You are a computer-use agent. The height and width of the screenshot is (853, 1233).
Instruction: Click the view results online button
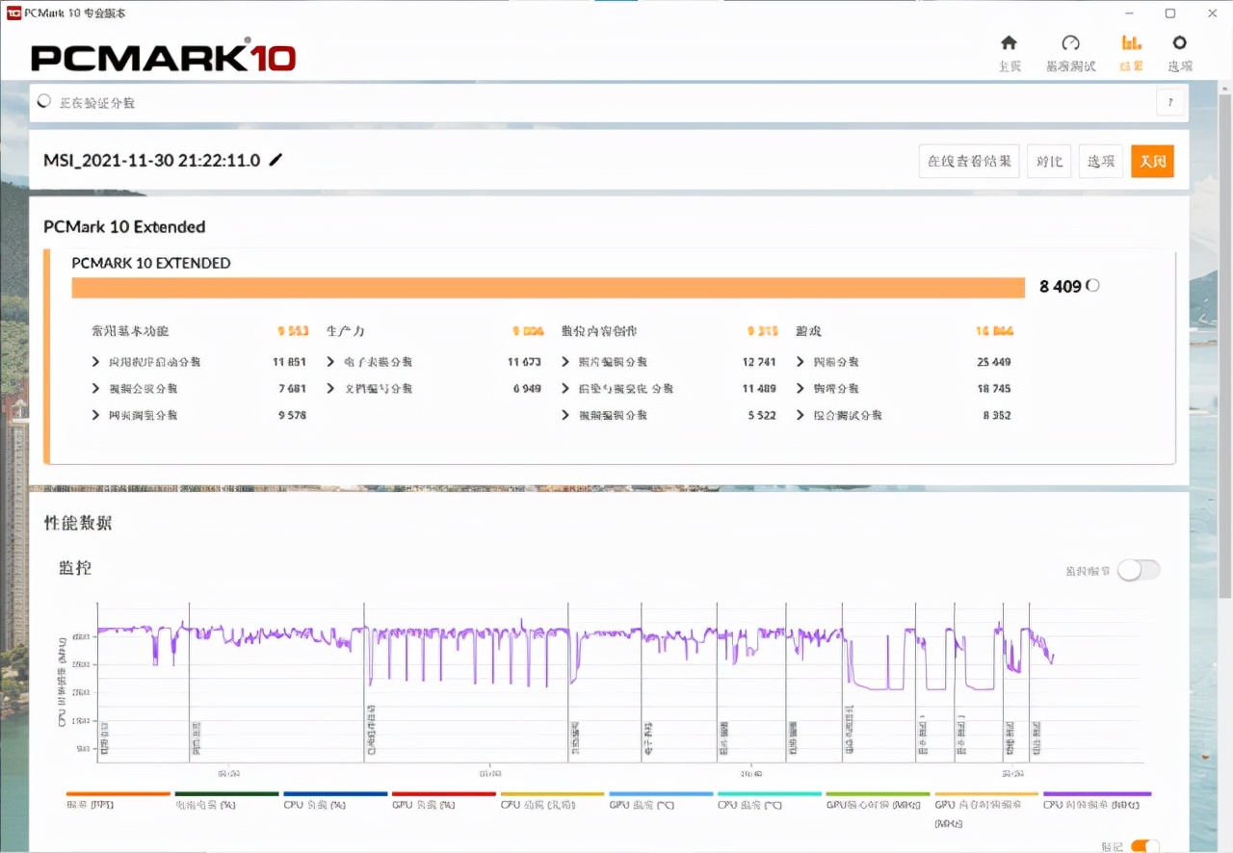coord(968,162)
